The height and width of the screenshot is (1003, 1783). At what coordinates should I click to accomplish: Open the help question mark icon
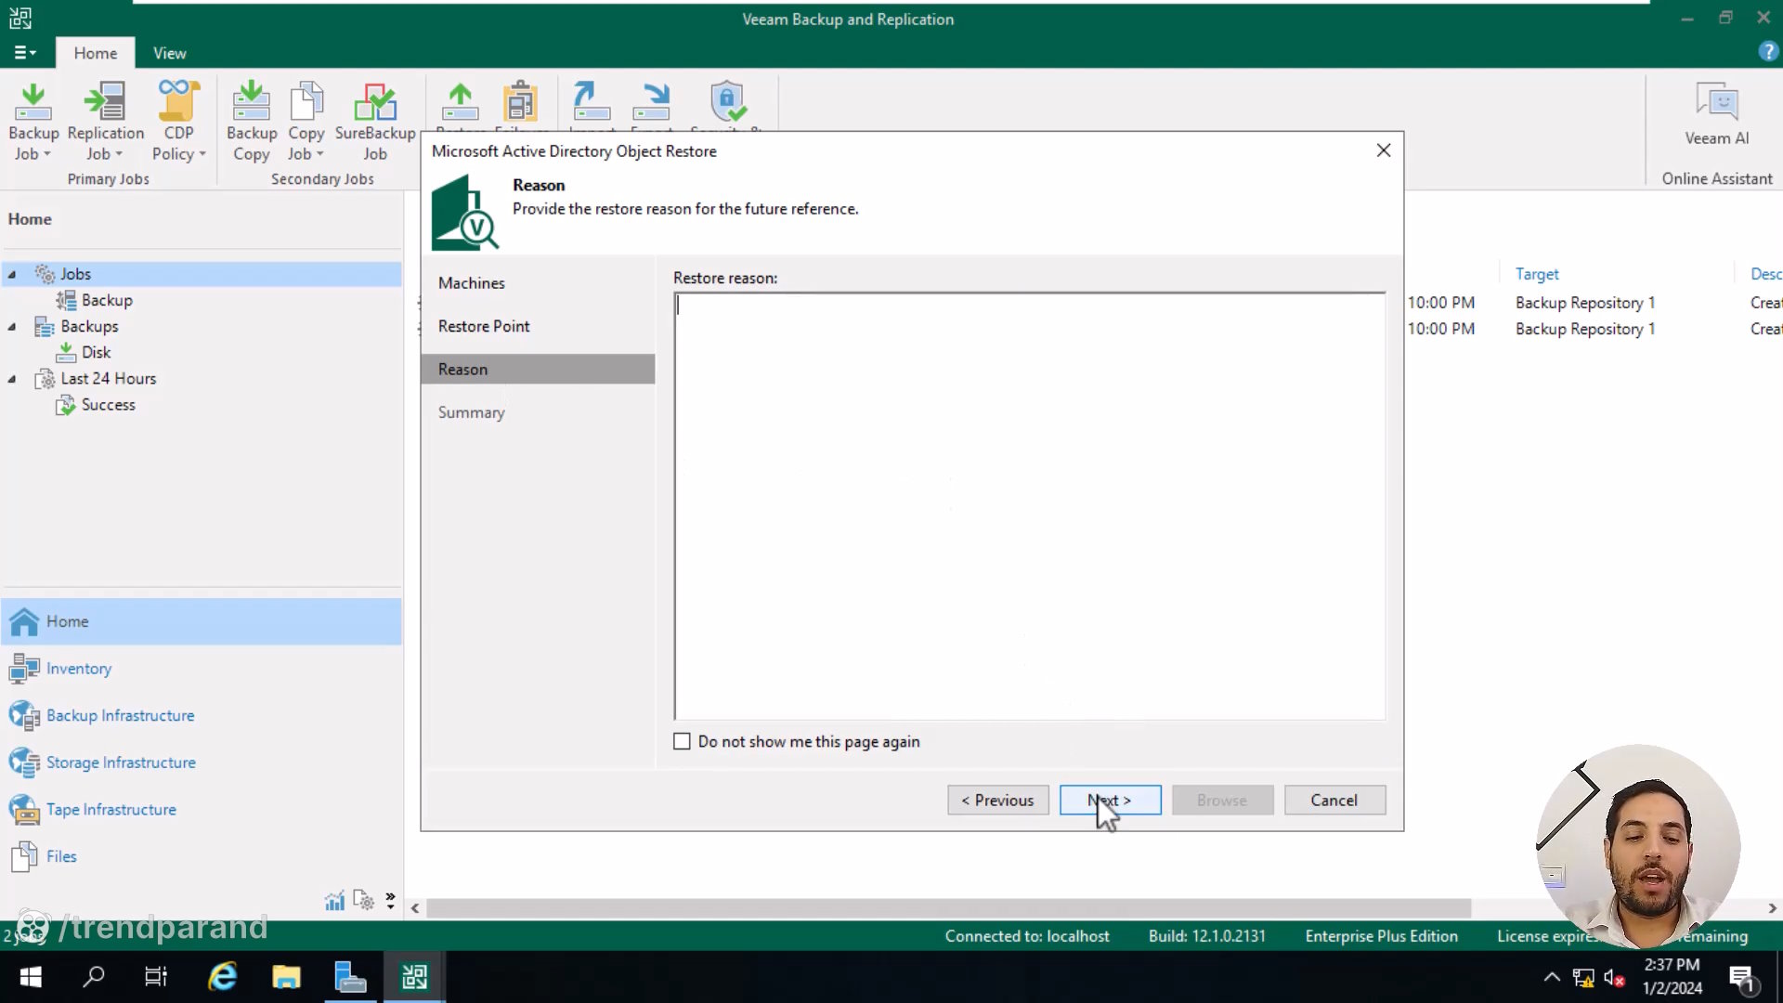(x=1768, y=52)
